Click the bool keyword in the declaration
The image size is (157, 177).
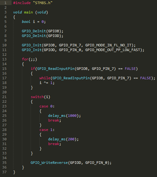(x=26, y=22)
